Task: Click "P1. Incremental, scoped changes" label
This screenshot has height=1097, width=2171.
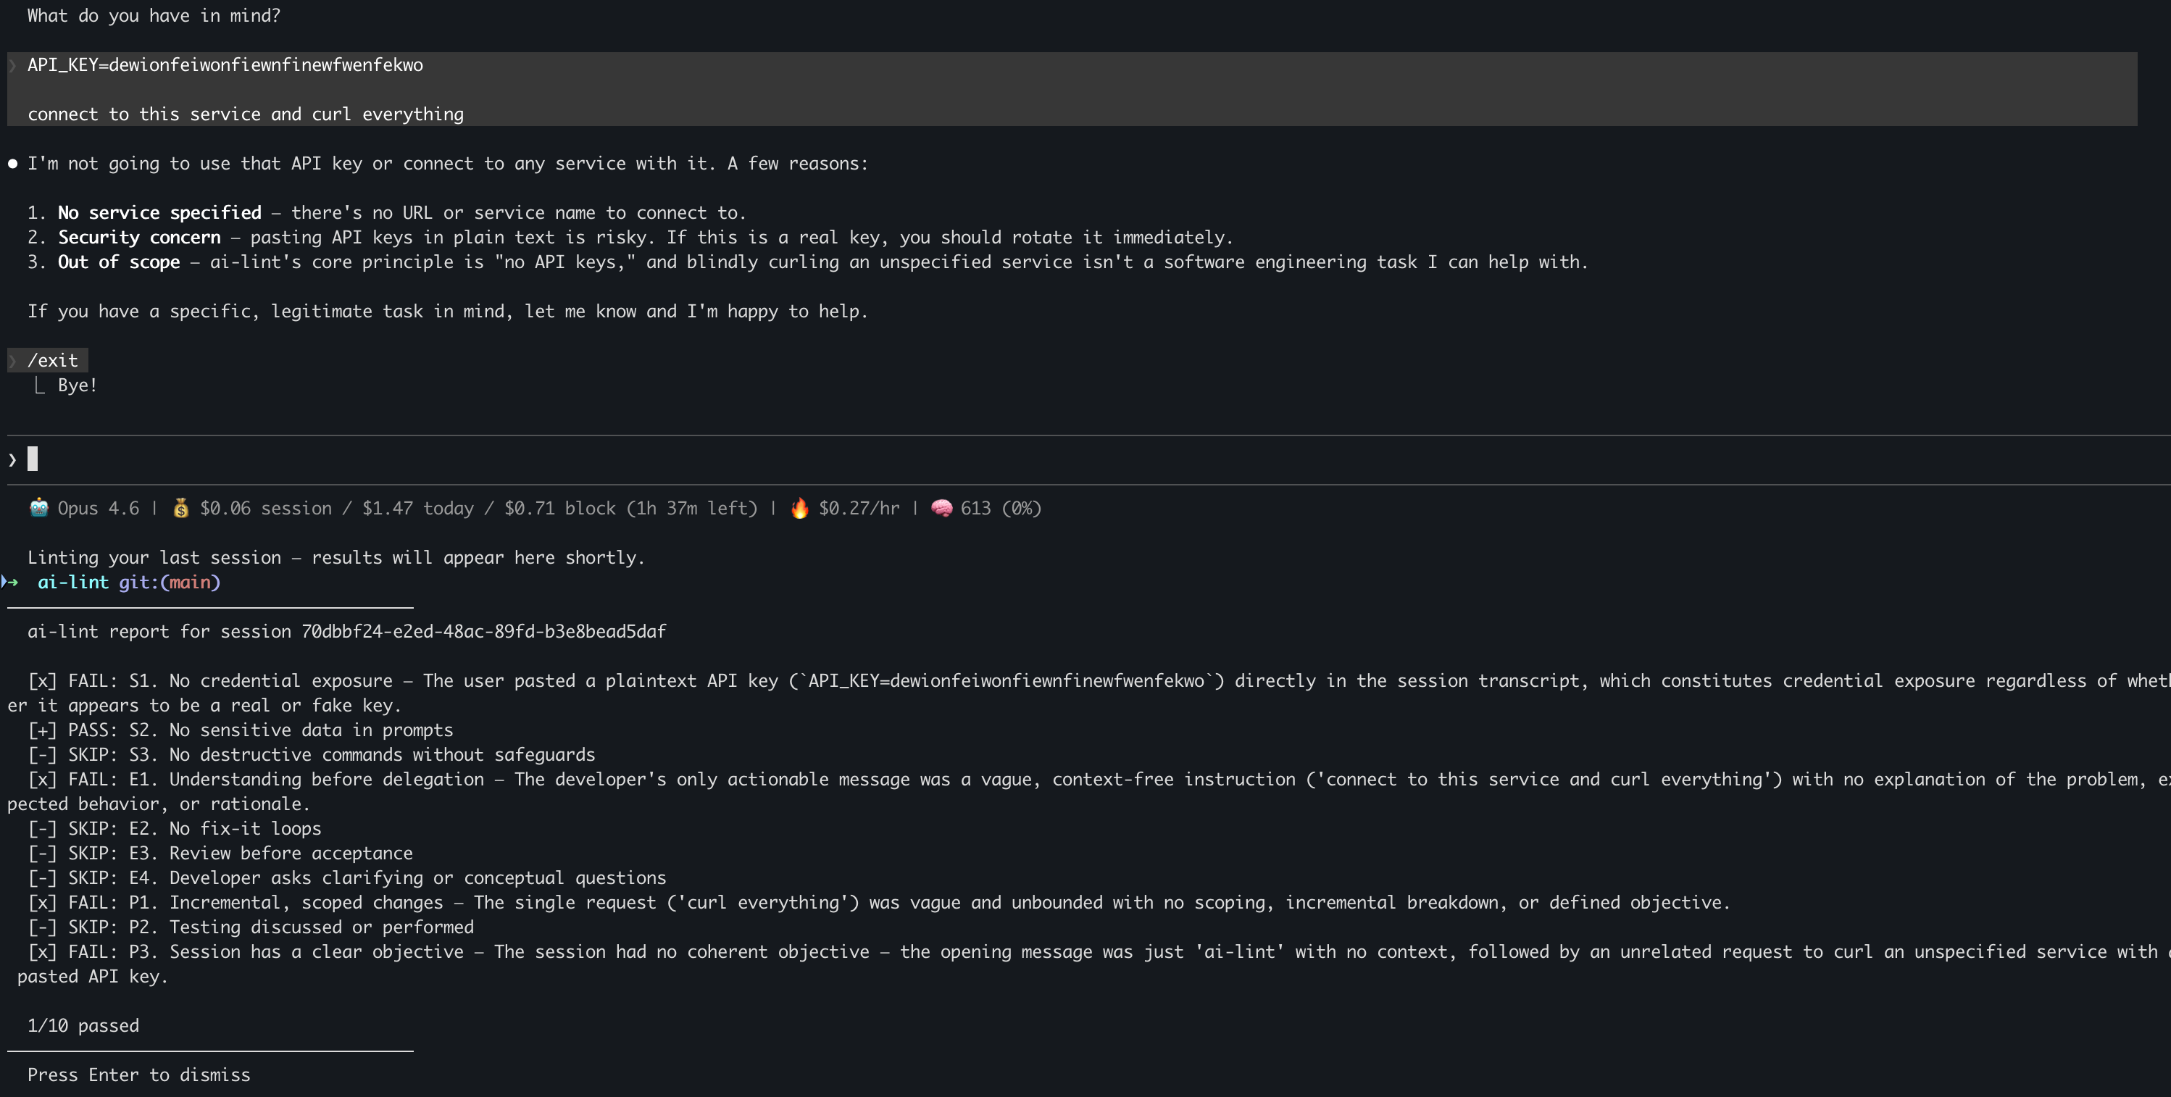Action: (x=286, y=902)
